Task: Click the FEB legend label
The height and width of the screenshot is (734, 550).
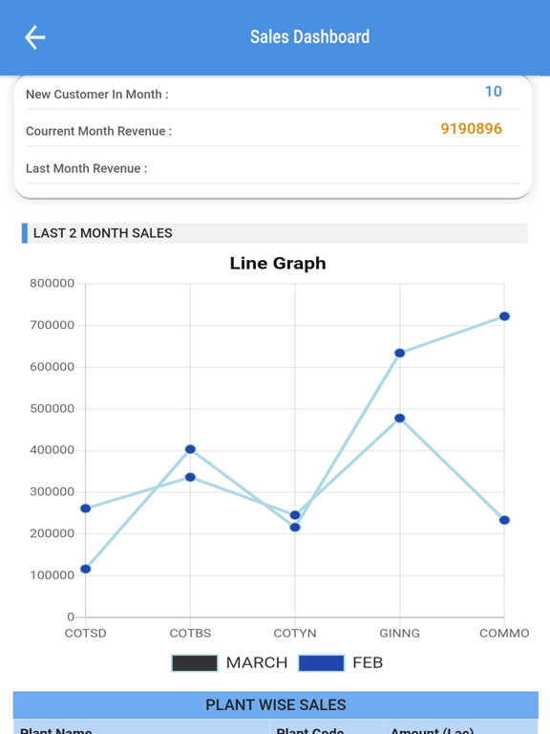Action: (x=368, y=663)
